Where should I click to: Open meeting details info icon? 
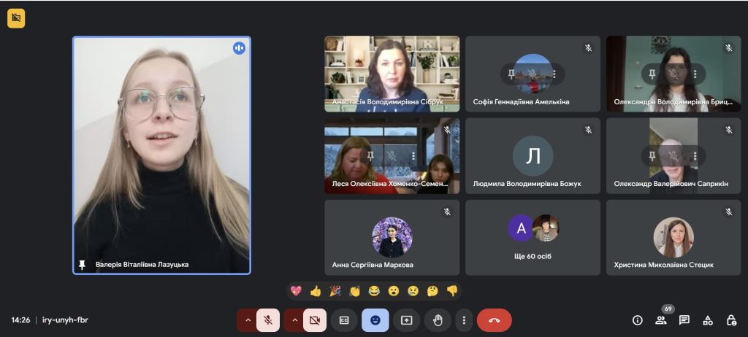637,320
